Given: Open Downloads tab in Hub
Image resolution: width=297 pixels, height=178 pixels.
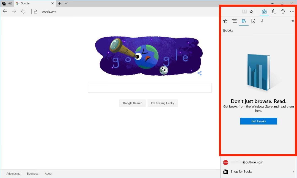Looking at the screenshot, I should tap(262, 21).
